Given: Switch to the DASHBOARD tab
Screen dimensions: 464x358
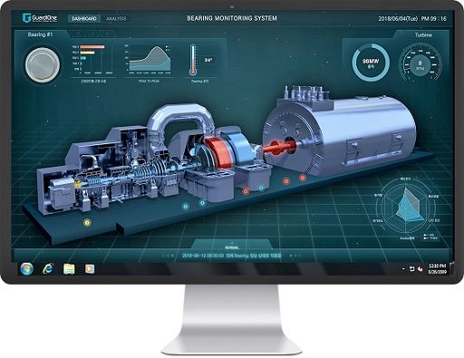Looking at the screenshot, I should coord(84,18).
